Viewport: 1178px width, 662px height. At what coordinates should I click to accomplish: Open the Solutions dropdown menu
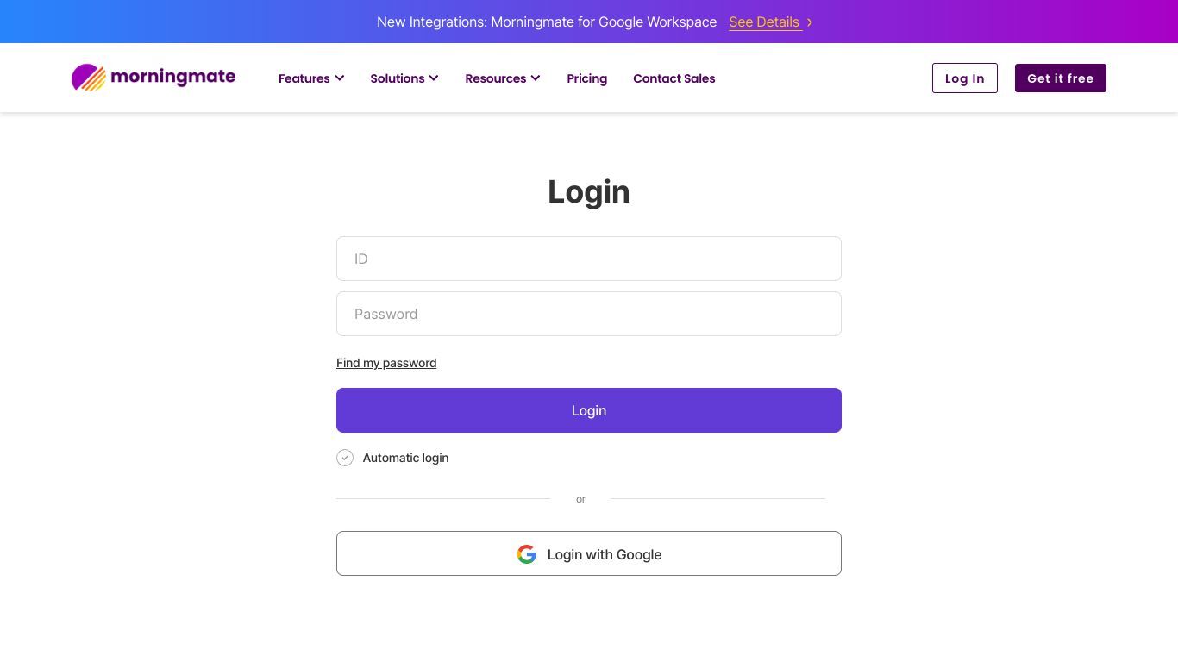pyautogui.click(x=404, y=78)
